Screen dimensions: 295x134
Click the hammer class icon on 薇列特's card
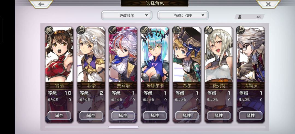click(x=208, y=30)
